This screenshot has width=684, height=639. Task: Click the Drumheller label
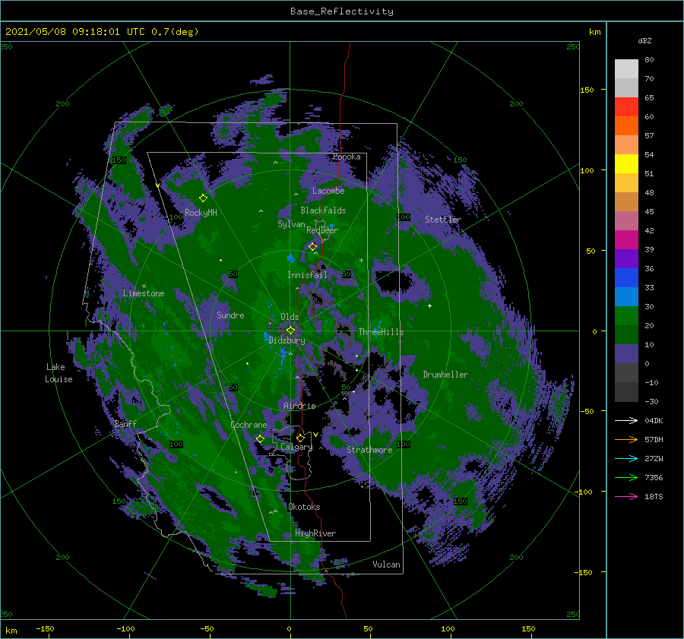click(x=445, y=375)
